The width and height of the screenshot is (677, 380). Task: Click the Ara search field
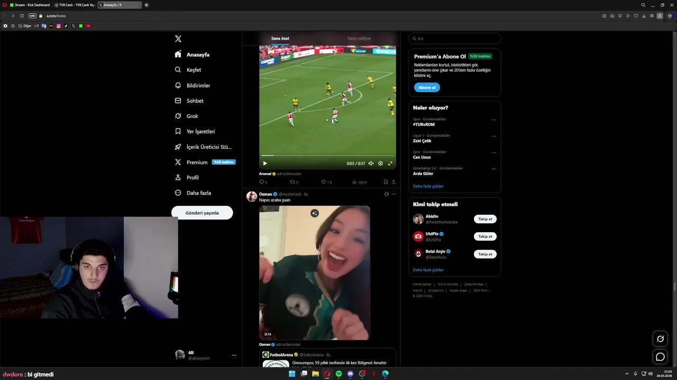454,39
